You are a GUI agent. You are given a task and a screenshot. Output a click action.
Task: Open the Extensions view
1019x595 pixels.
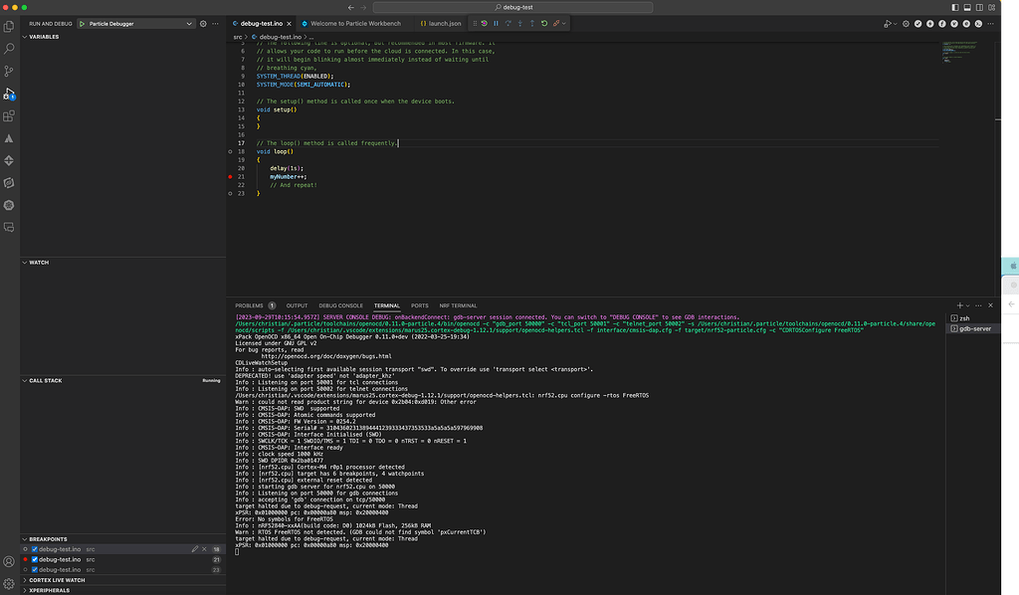point(9,114)
